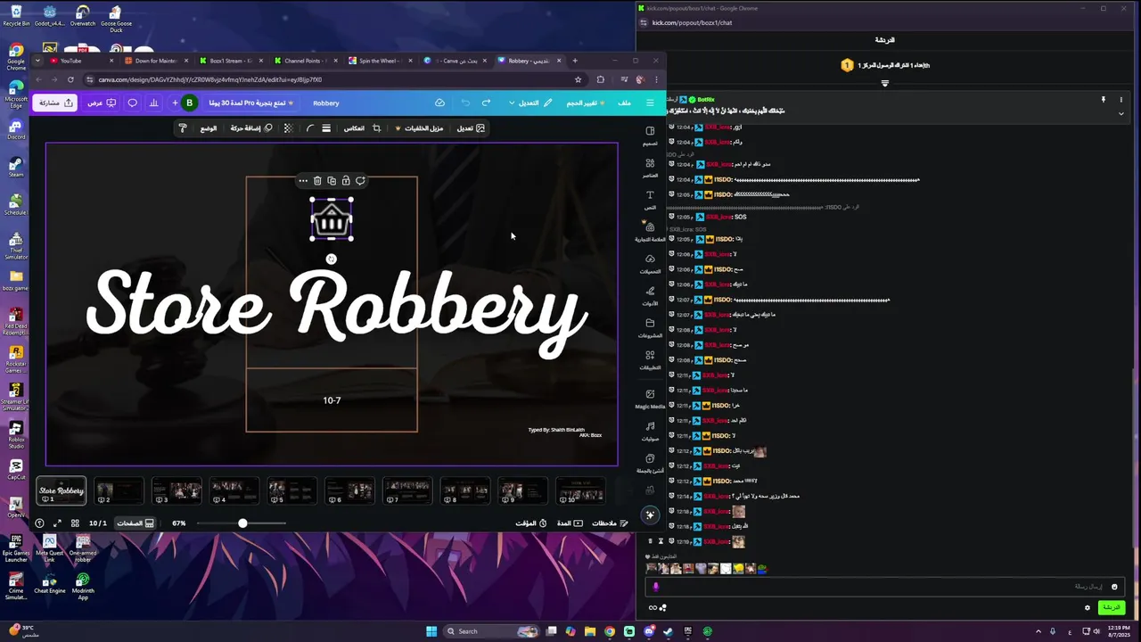Screen dimensions: 1141x642
Task: Open the Projects (المشروعات) sidebar panel
Action: pyautogui.click(x=650, y=327)
